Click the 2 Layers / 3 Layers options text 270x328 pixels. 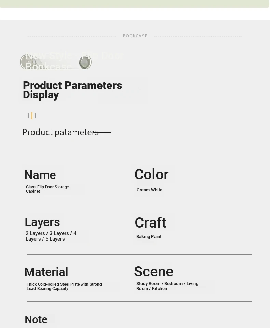pyautogui.click(x=51, y=236)
